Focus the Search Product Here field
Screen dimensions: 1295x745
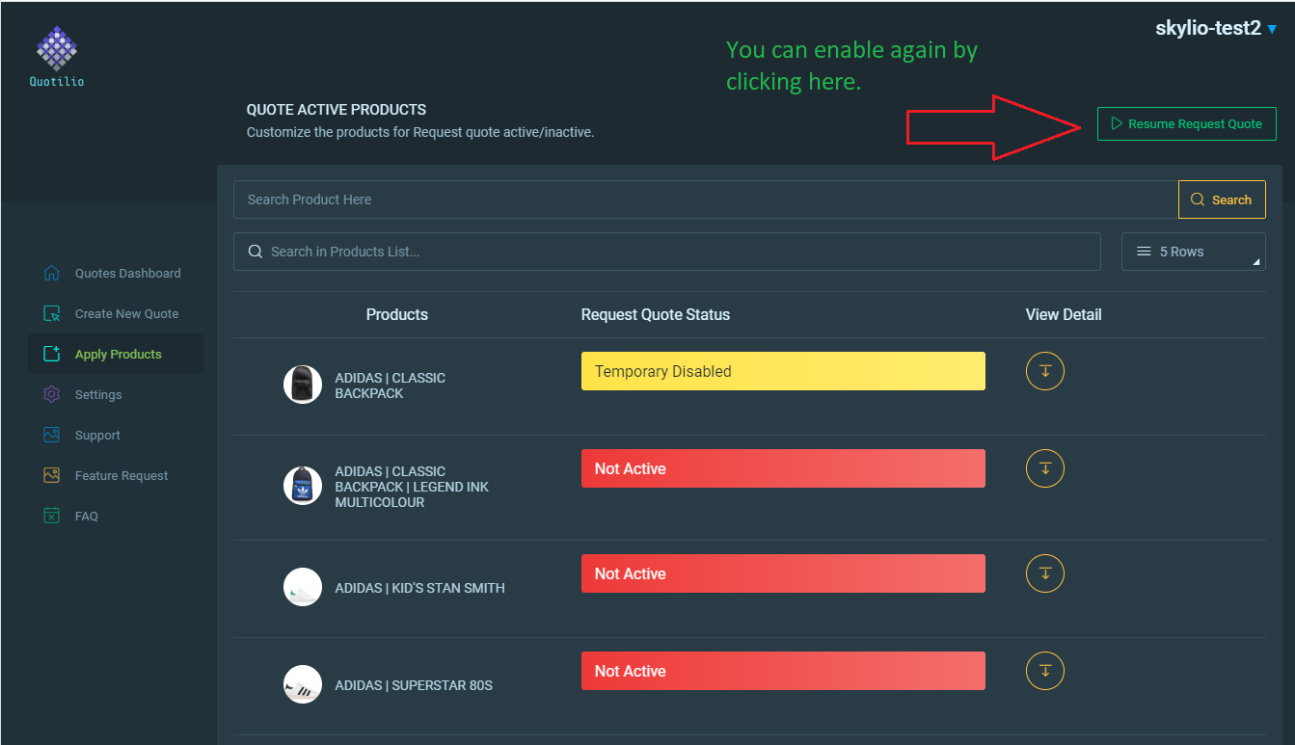tap(706, 200)
